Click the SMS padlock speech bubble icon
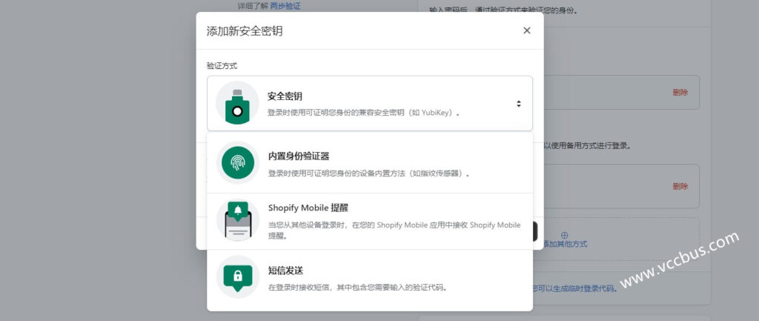 click(x=237, y=277)
